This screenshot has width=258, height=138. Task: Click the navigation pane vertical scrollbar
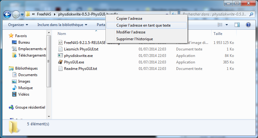[48, 62]
